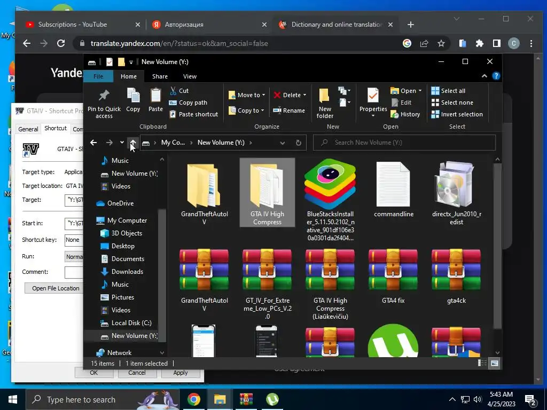Click Select none in the ribbon
Viewport: 547px width, 410px height.
tap(452, 102)
